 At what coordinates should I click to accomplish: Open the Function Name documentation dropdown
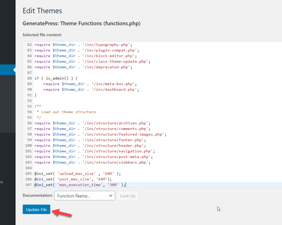click(x=85, y=196)
